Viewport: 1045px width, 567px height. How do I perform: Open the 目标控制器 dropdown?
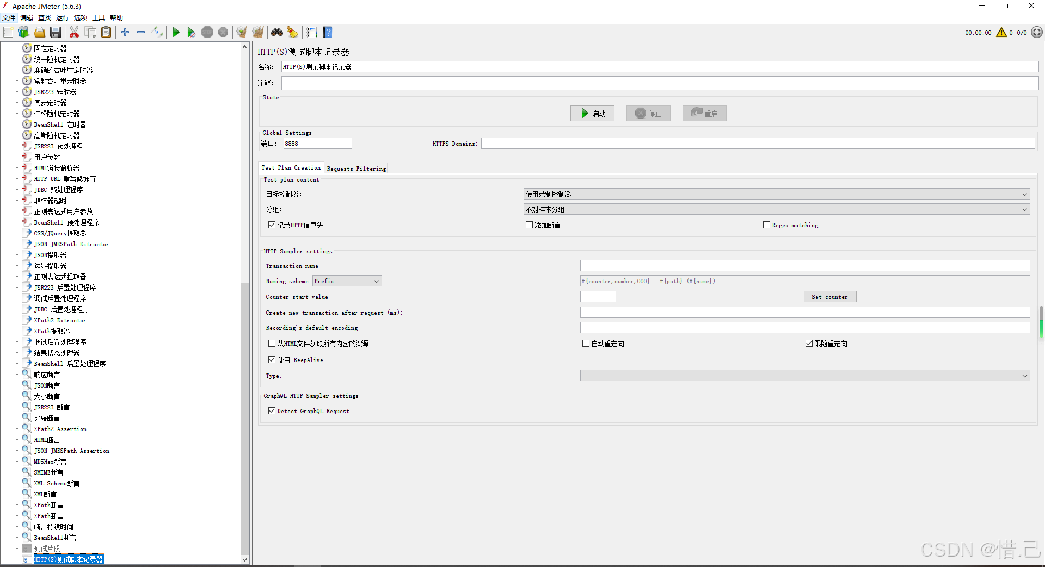coord(777,194)
